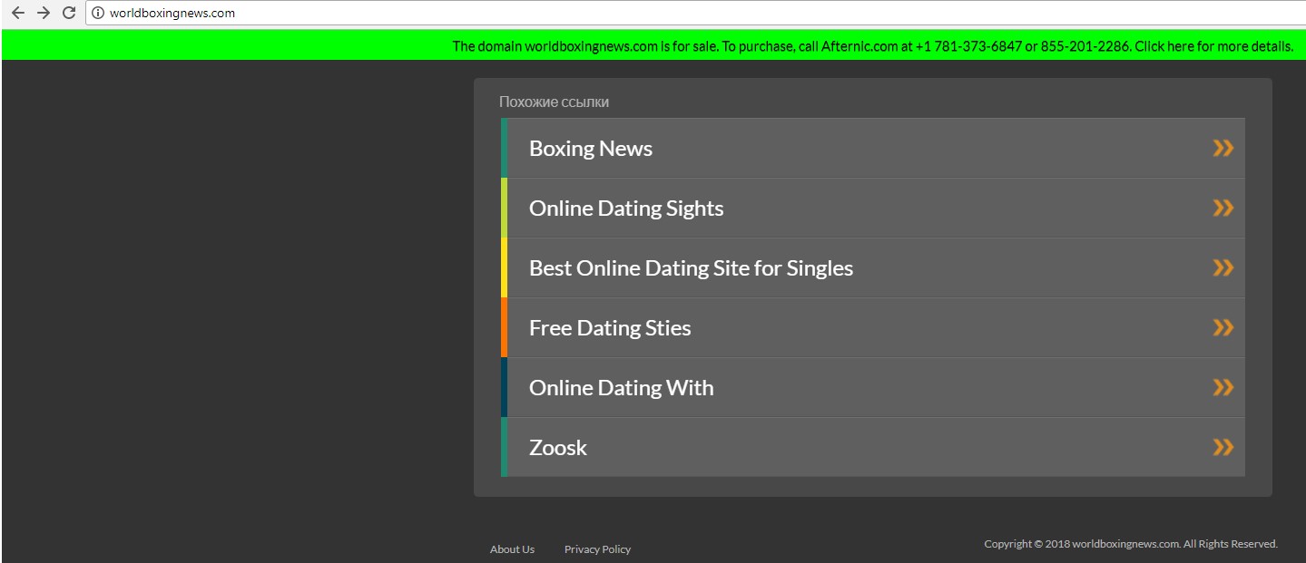
Task: Click the orange chevron beside Zoosk
Action: [1223, 447]
